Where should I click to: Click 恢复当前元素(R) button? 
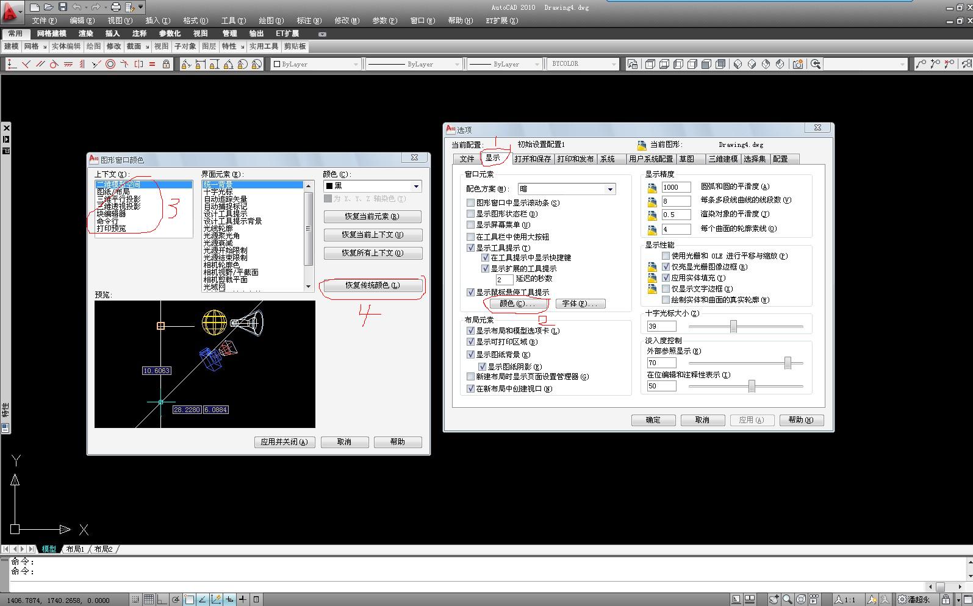tap(372, 216)
